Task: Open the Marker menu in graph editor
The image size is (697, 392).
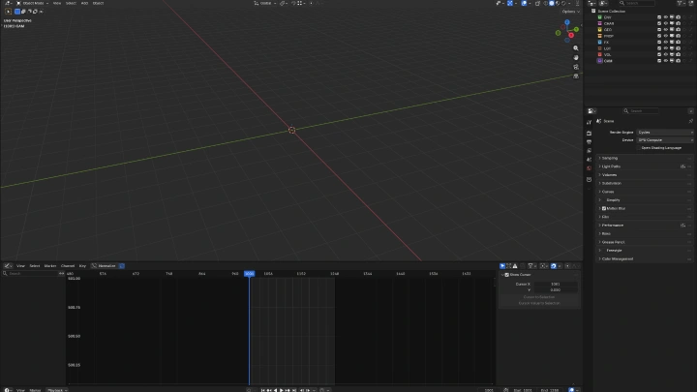Action: click(x=50, y=266)
